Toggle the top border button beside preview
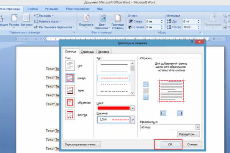This screenshot has height=153, width=230. 146,84
